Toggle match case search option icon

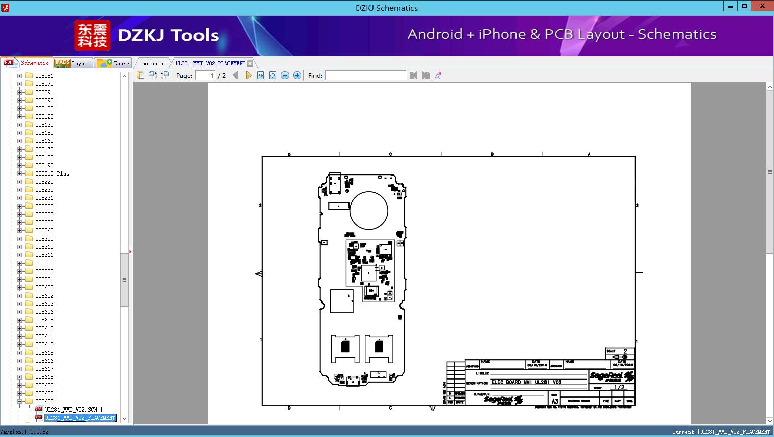tap(438, 75)
